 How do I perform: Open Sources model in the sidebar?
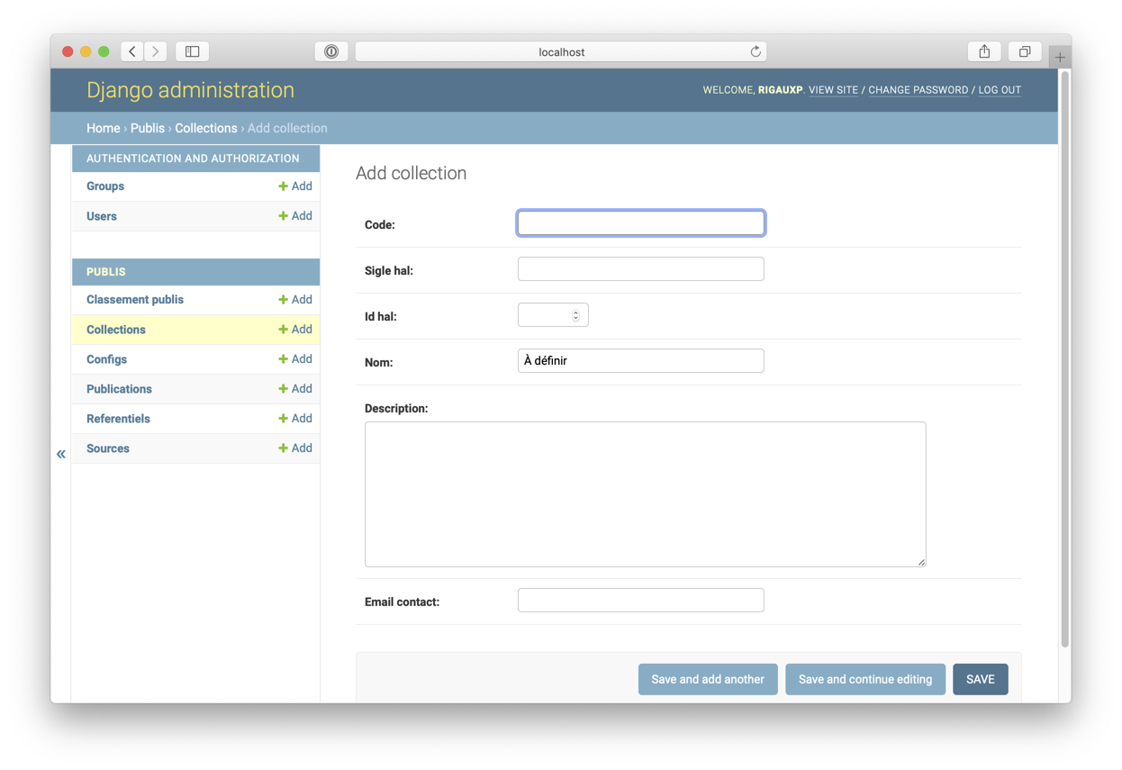(x=108, y=448)
